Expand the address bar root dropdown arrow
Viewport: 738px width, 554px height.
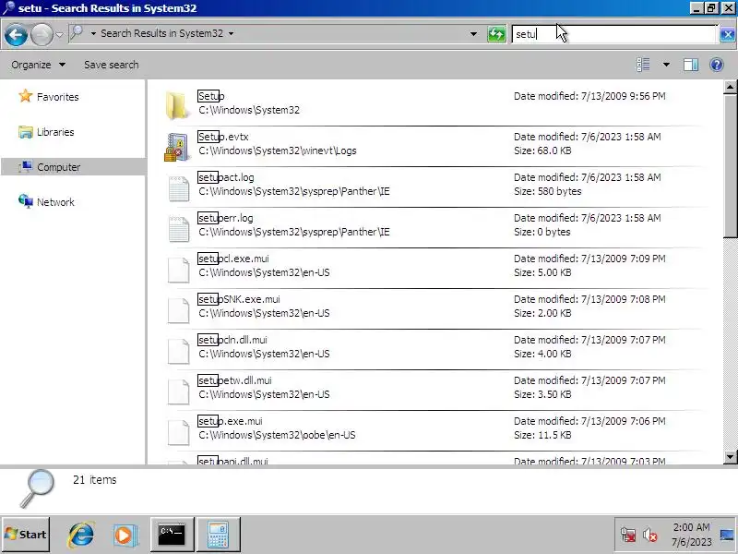coord(93,33)
